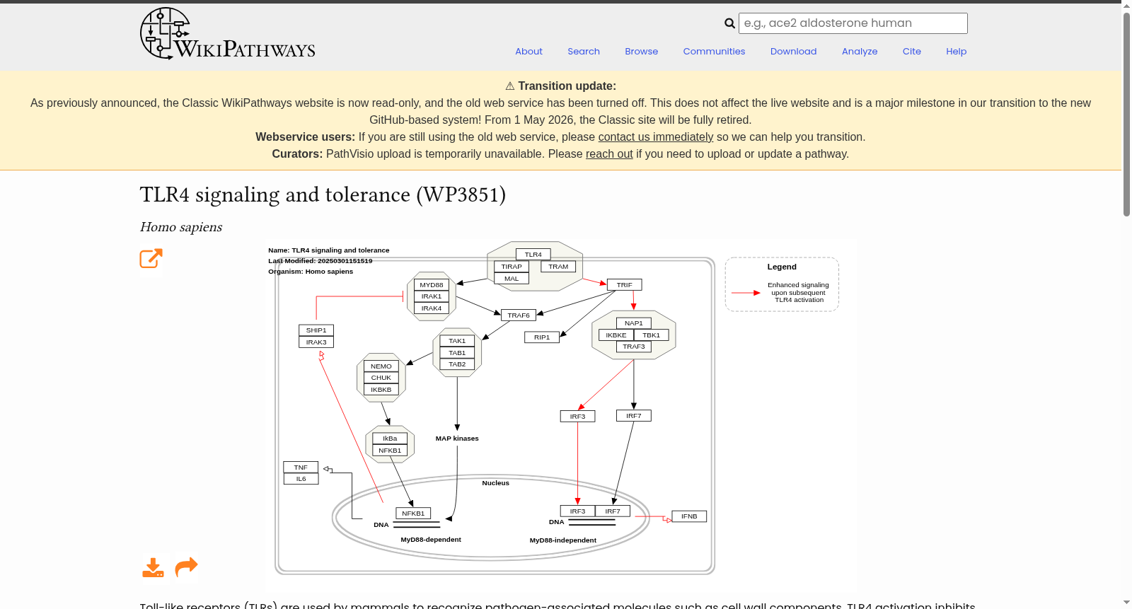
Task: Click the IRAK4 node in diagram
Action: click(x=432, y=308)
